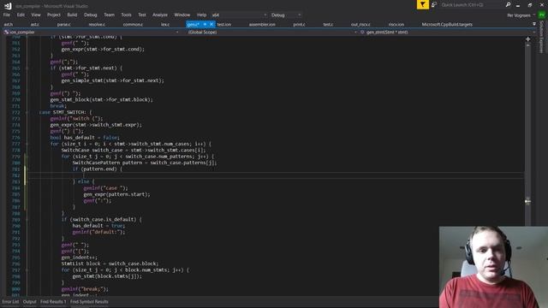Open the Debug menu
The width and height of the screenshot is (548, 308).
tap(90, 15)
